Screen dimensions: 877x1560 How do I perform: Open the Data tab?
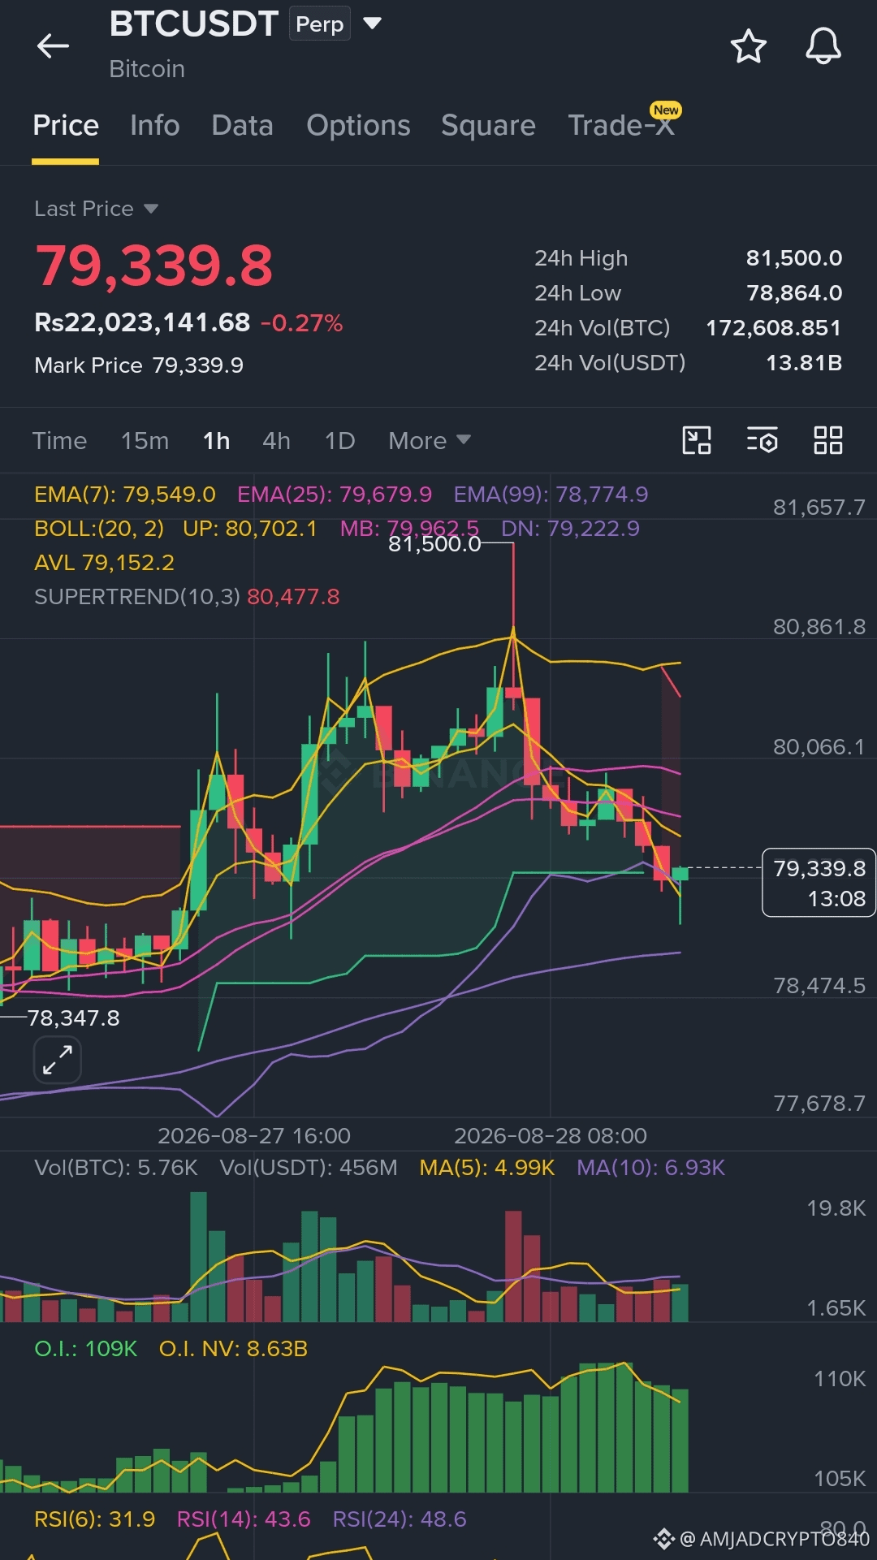click(242, 126)
